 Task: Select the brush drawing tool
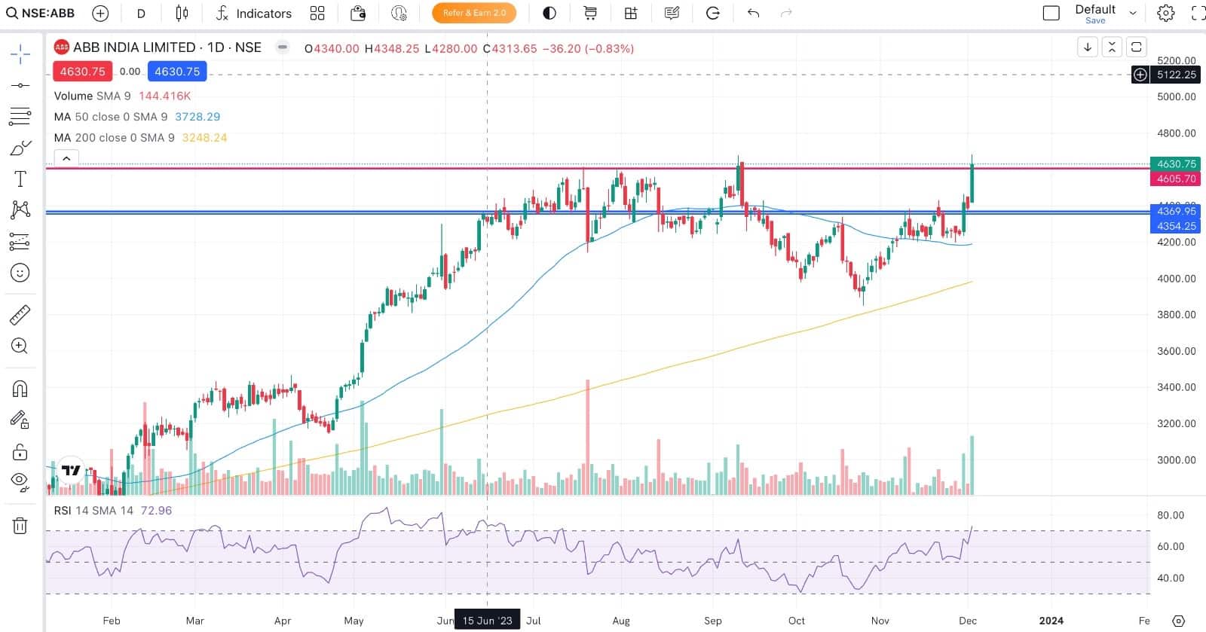(20, 148)
